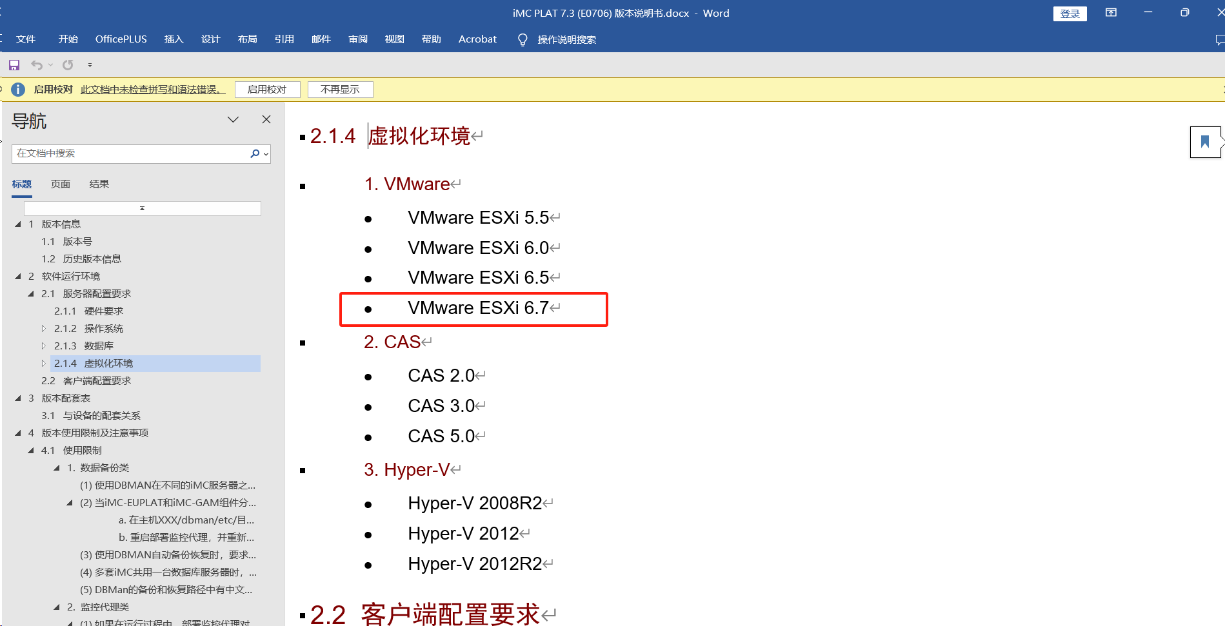Click the bookmark icon at document right
The height and width of the screenshot is (626, 1225).
click(x=1204, y=142)
